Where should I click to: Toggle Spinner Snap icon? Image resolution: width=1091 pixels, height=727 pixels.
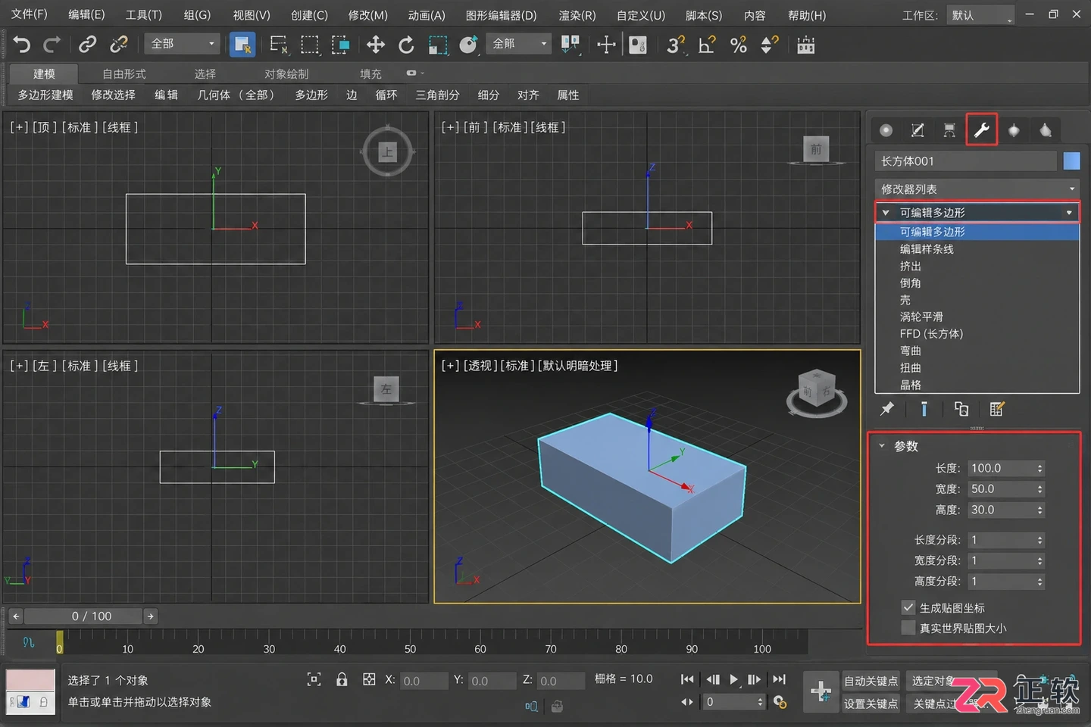pyautogui.click(x=769, y=45)
